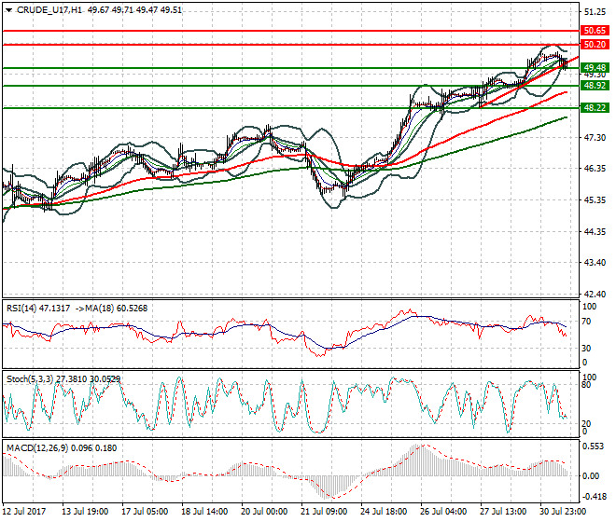Click the 20 Jul 00:00 time axis label

coord(264,512)
